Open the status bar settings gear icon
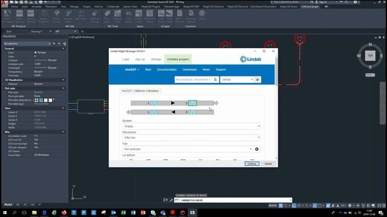387x217 pixels. [350, 206]
